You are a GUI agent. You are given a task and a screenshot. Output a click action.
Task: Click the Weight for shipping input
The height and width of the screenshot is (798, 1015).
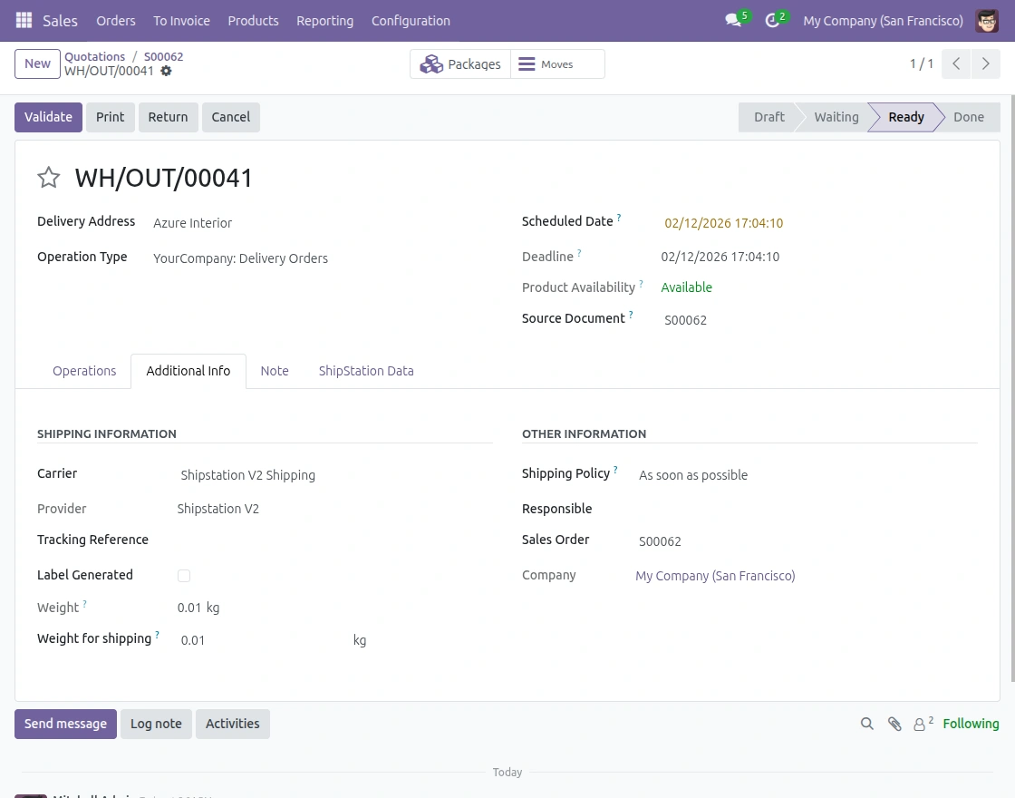click(262, 640)
